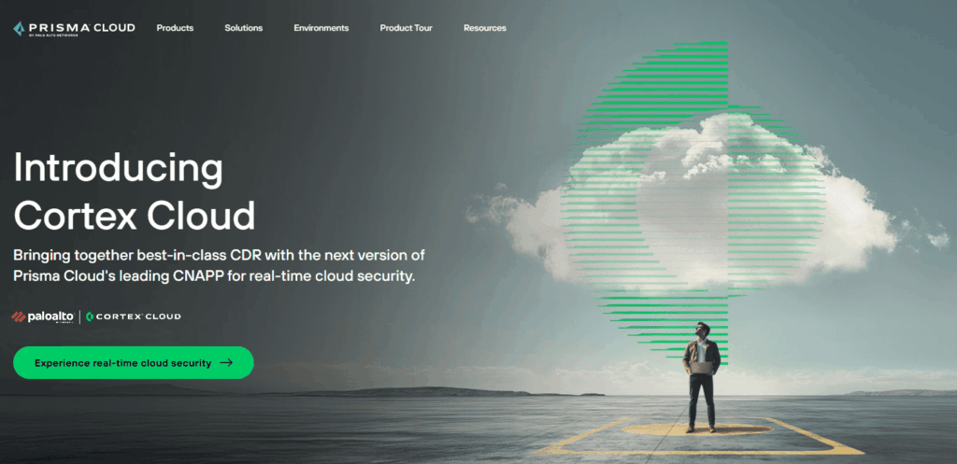Image resolution: width=957 pixels, height=464 pixels.
Task: Click the Palo Alto Networks logo
Action: (x=43, y=316)
